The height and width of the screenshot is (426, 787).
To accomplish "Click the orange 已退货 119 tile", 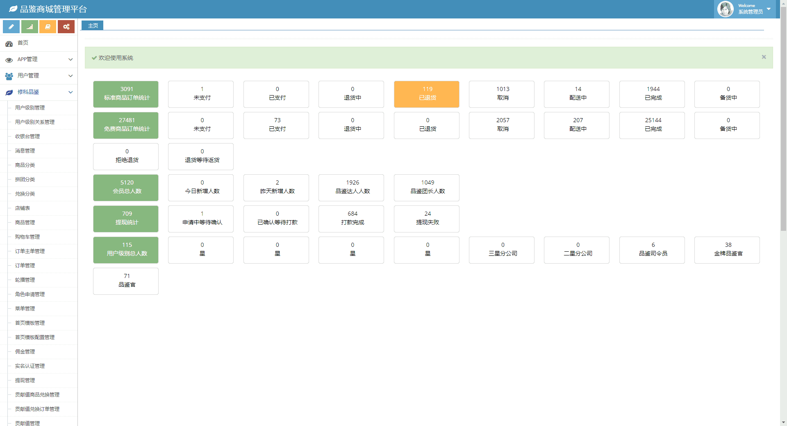I will click(x=426, y=94).
